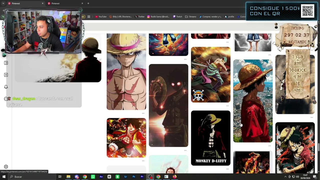Open the fiery red Luffy punching pin

pyautogui.click(x=126, y=138)
